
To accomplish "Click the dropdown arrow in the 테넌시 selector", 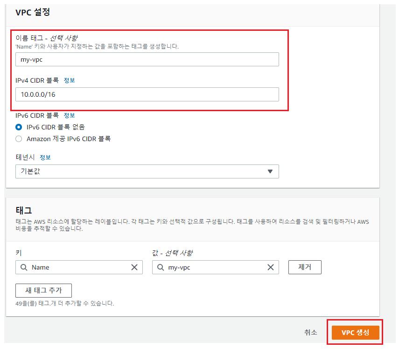I will [270, 171].
